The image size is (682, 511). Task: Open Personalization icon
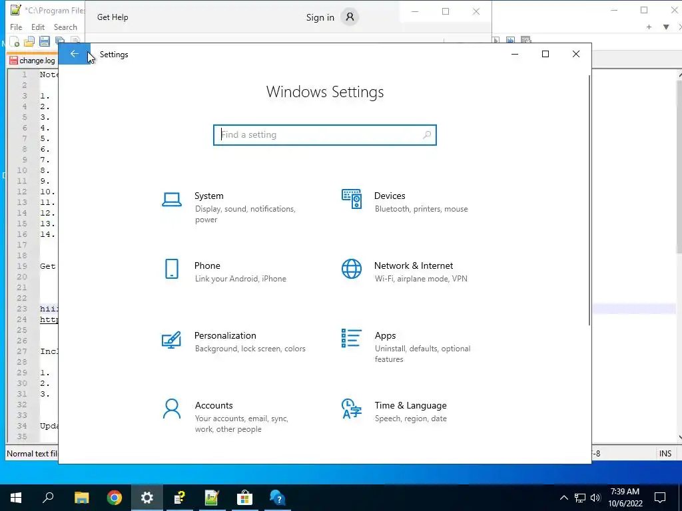coord(171,340)
